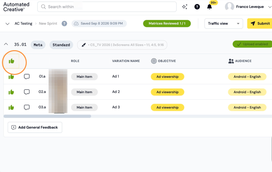
Task: Click row ID 02.a
Action: [42, 92]
